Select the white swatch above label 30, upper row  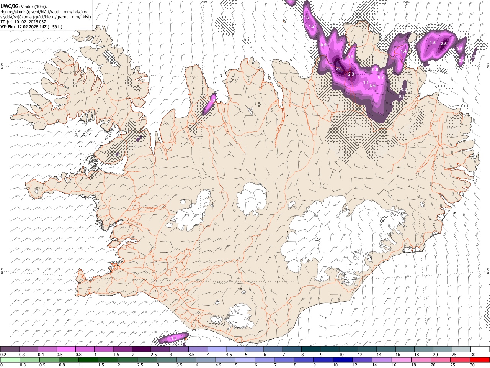pos(480,349)
